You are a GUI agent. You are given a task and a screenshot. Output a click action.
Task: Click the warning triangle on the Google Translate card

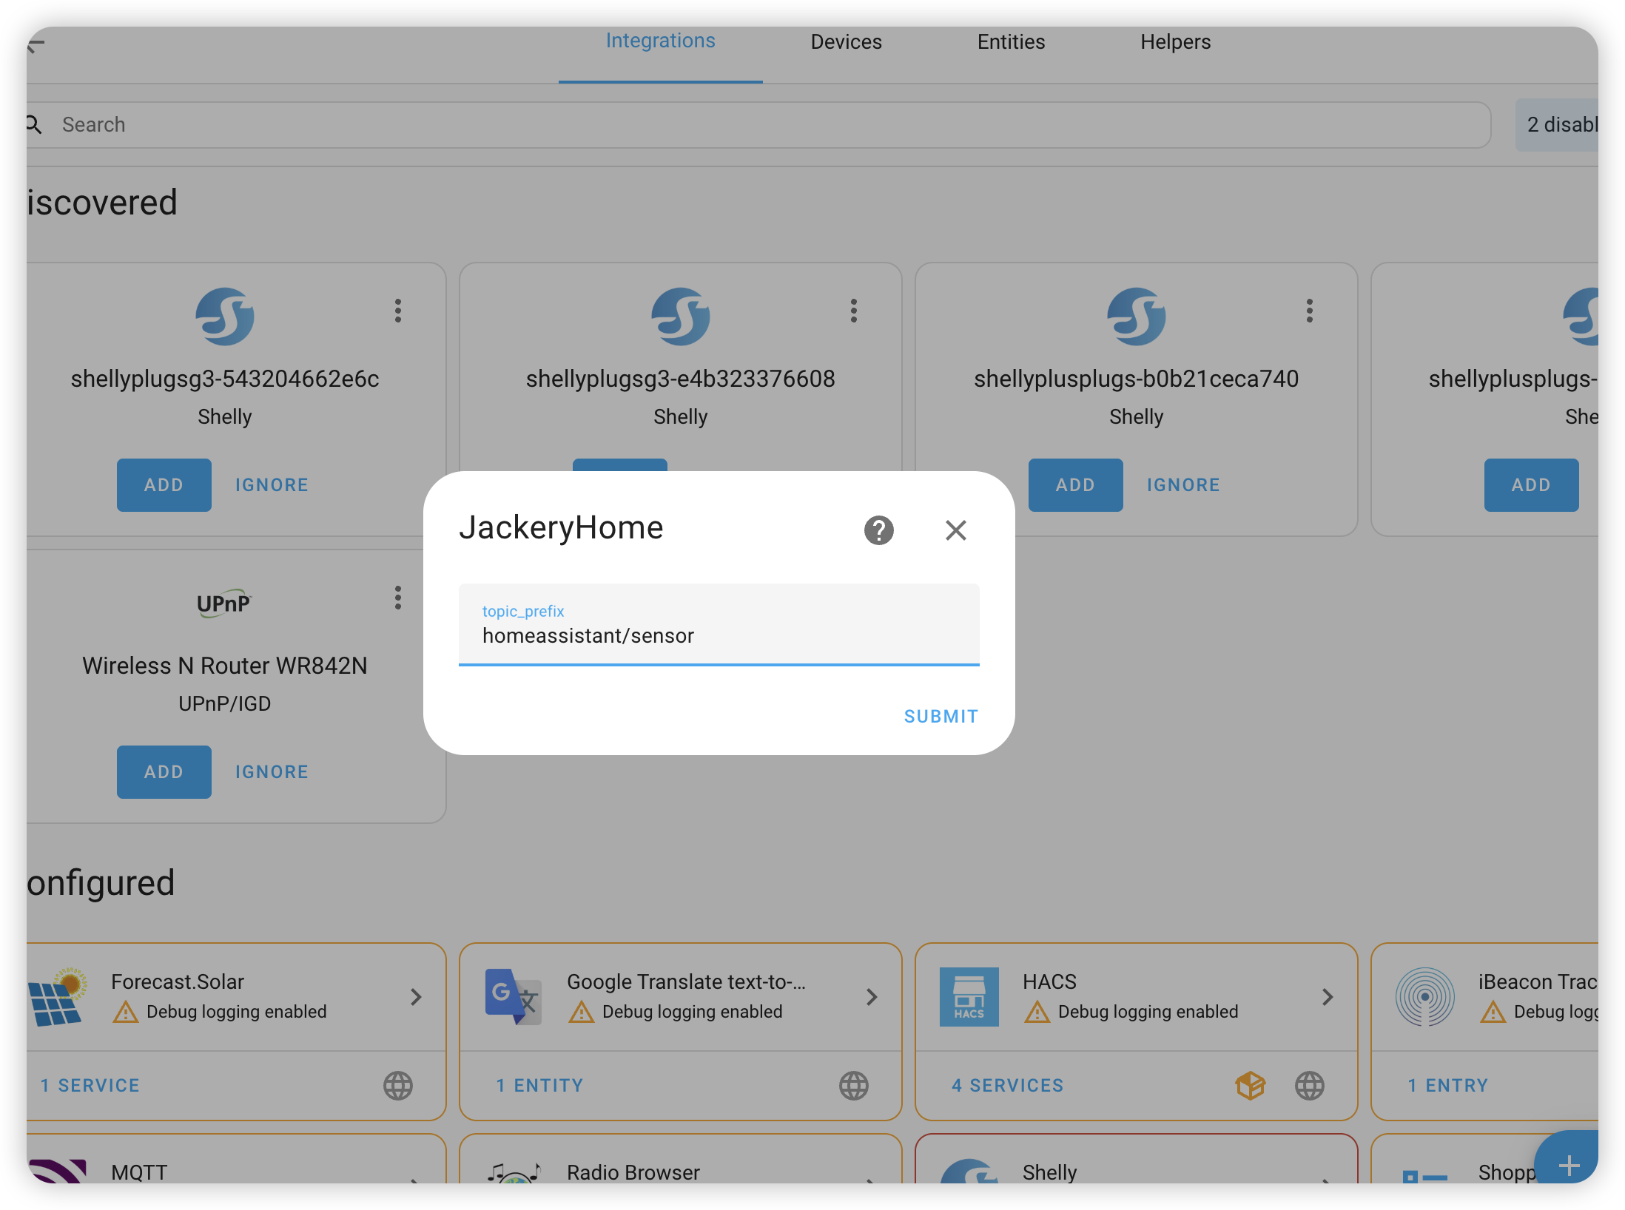(582, 1011)
